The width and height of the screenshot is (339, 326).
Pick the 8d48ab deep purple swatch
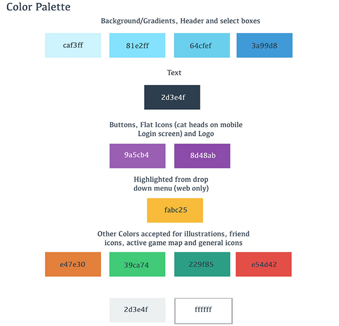pyautogui.click(x=202, y=156)
